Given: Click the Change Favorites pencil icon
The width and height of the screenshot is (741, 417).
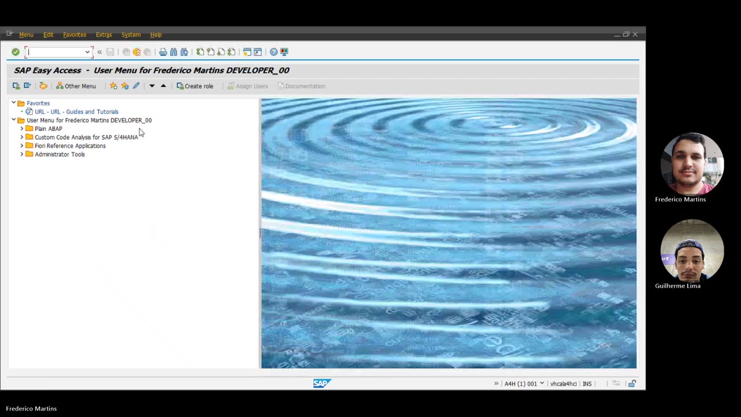Looking at the screenshot, I should pos(136,86).
